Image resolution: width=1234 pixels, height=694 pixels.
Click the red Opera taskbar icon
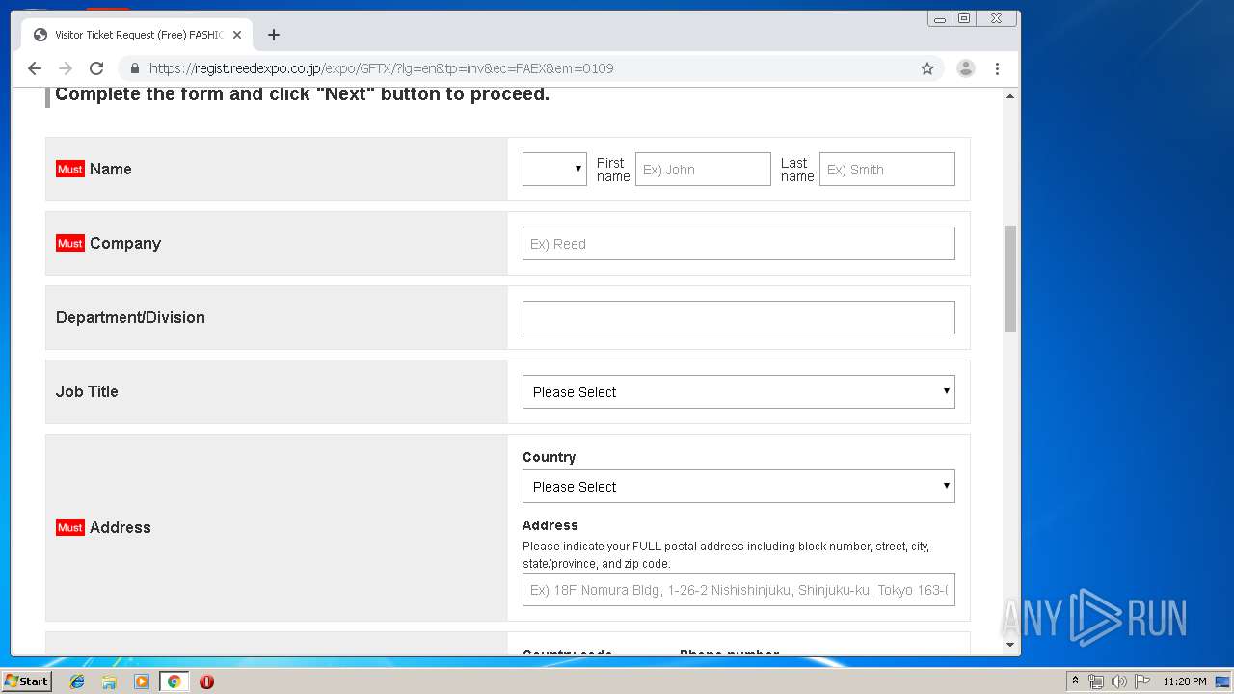coord(206,681)
